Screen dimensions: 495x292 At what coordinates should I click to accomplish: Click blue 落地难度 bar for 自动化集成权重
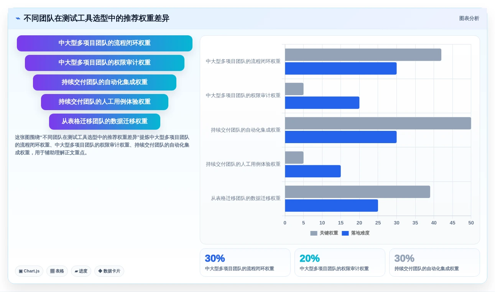pyautogui.click(x=341, y=137)
